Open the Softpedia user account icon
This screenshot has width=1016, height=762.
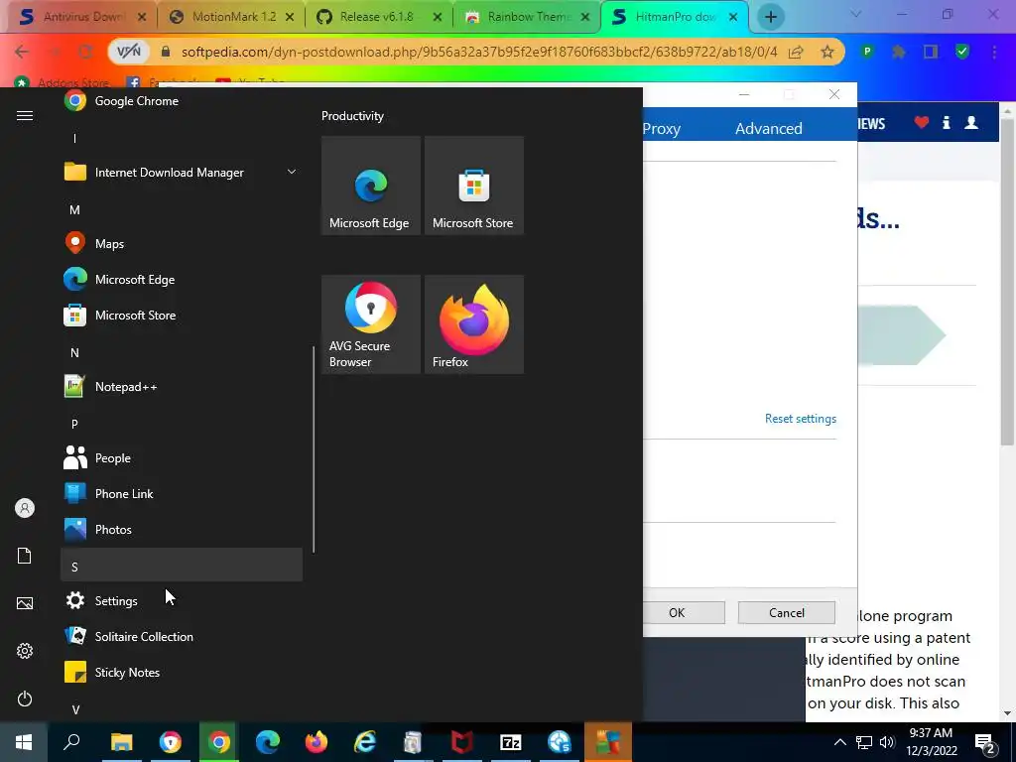(970, 122)
